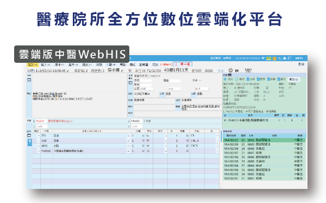
Task: Click the orange badge icon in header bar
Action: point(274,58)
